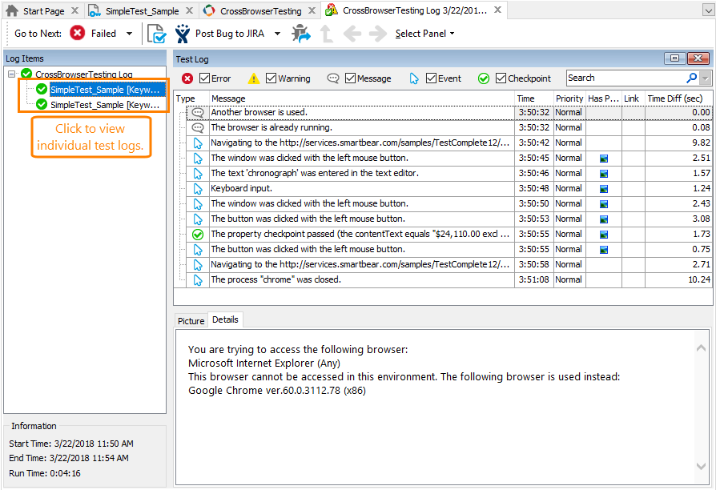Select the 'Keyboard input.' log row
Image resolution: width=716 pixels, height=490 pixels.
pyautogui.click(x=449, y=188)
